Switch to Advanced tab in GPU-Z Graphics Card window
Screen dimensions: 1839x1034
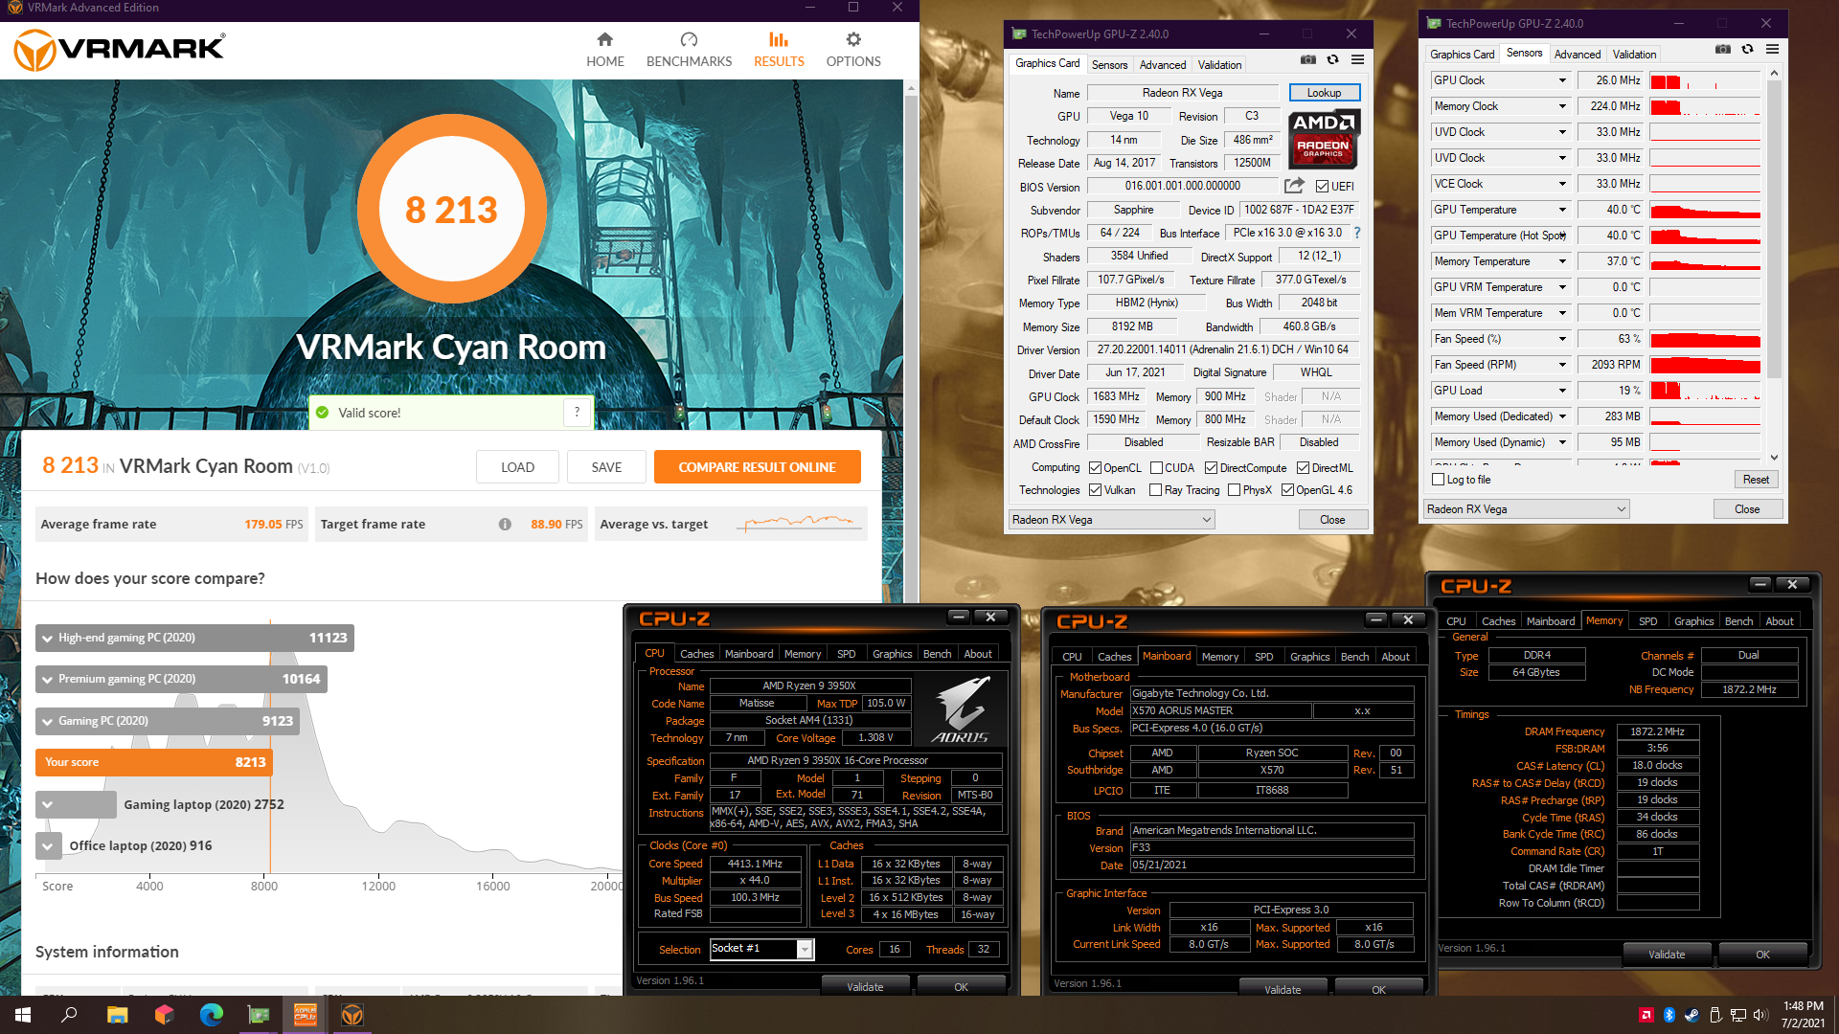[x=1163, y=65]
